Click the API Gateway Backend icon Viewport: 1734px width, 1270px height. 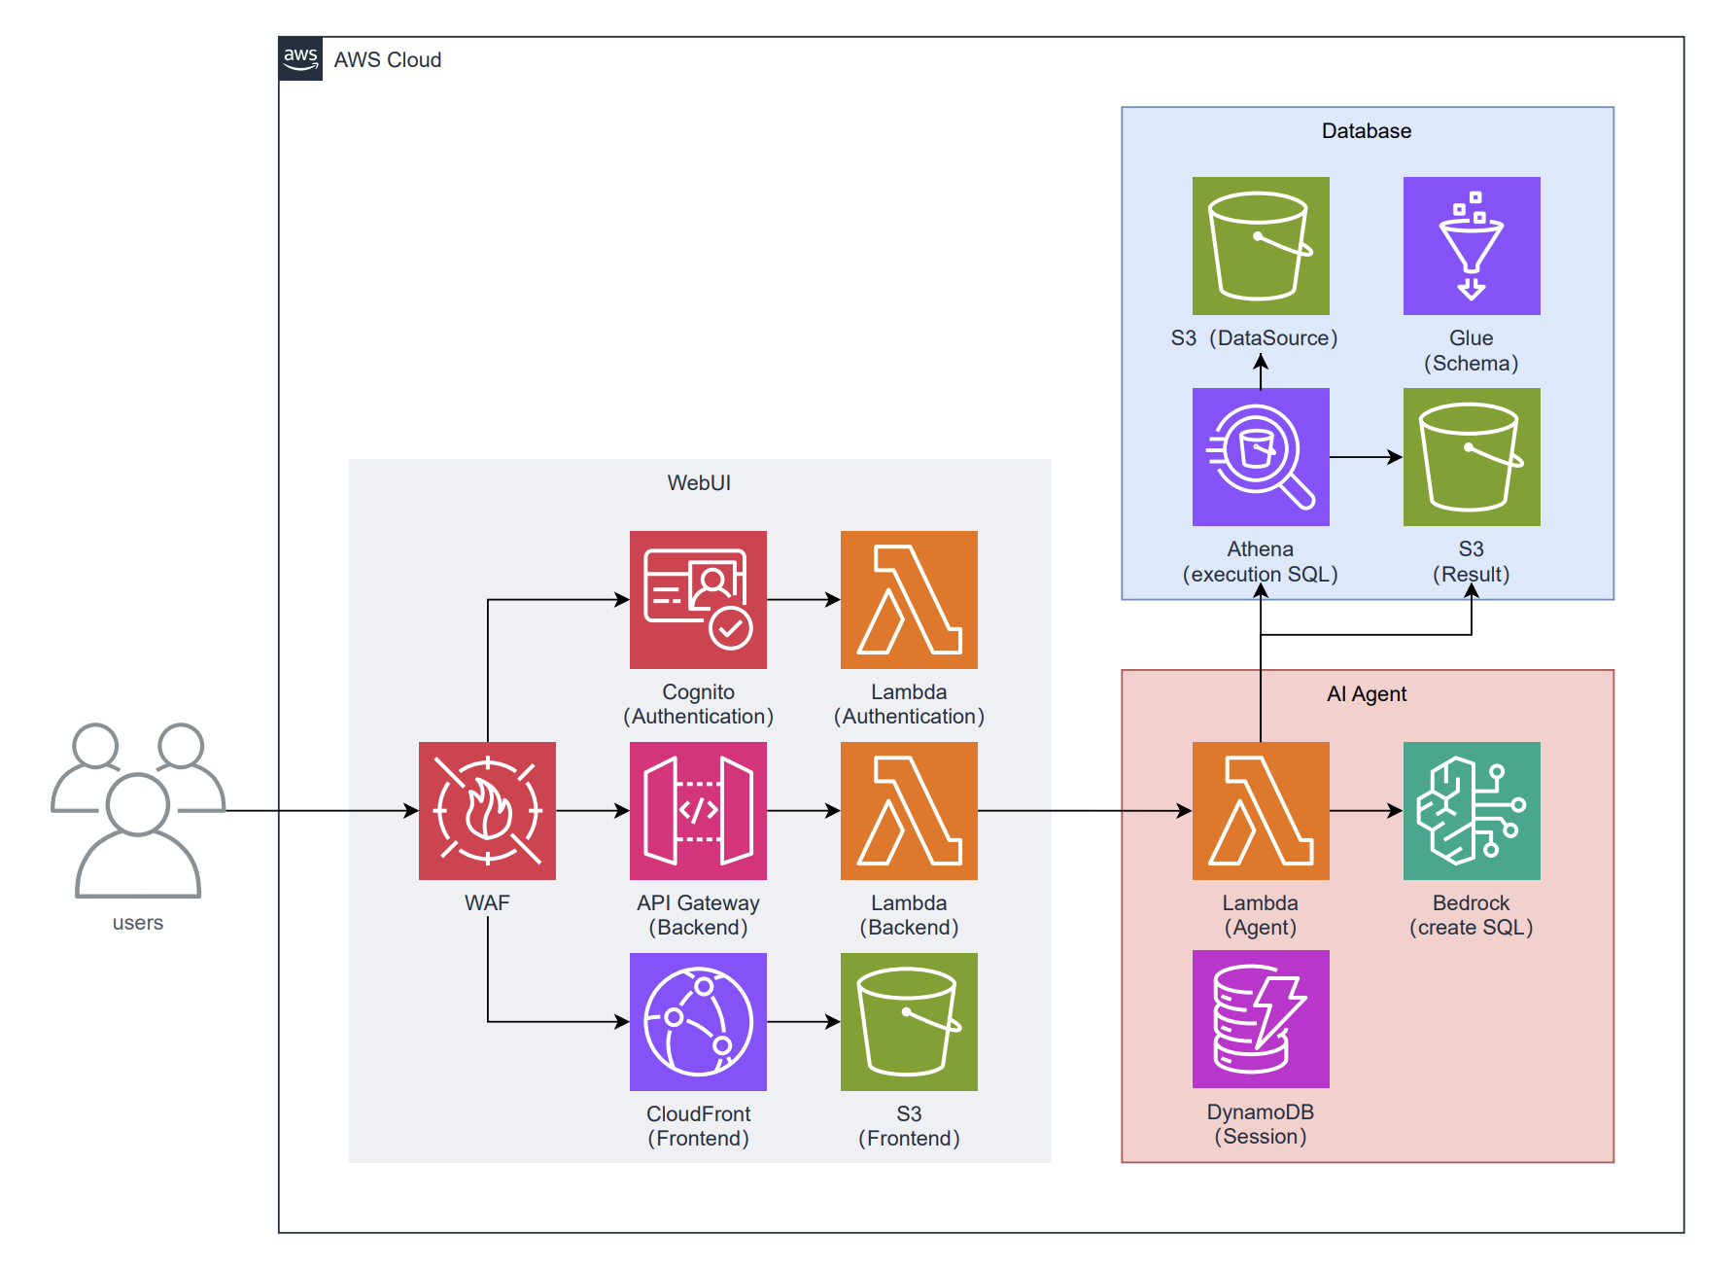[x=698, y=810]
